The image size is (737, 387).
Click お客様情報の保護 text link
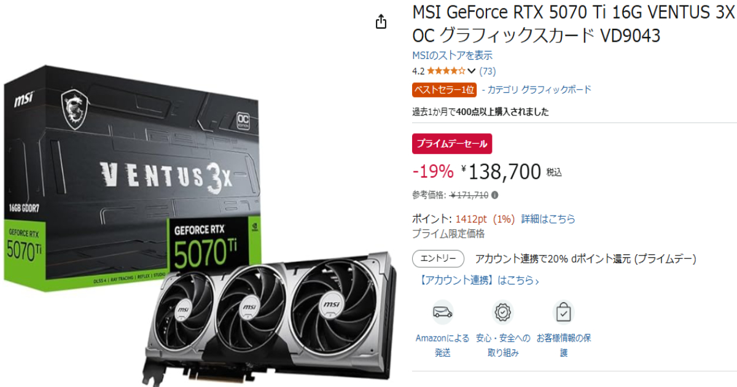[x=563, y=345]
